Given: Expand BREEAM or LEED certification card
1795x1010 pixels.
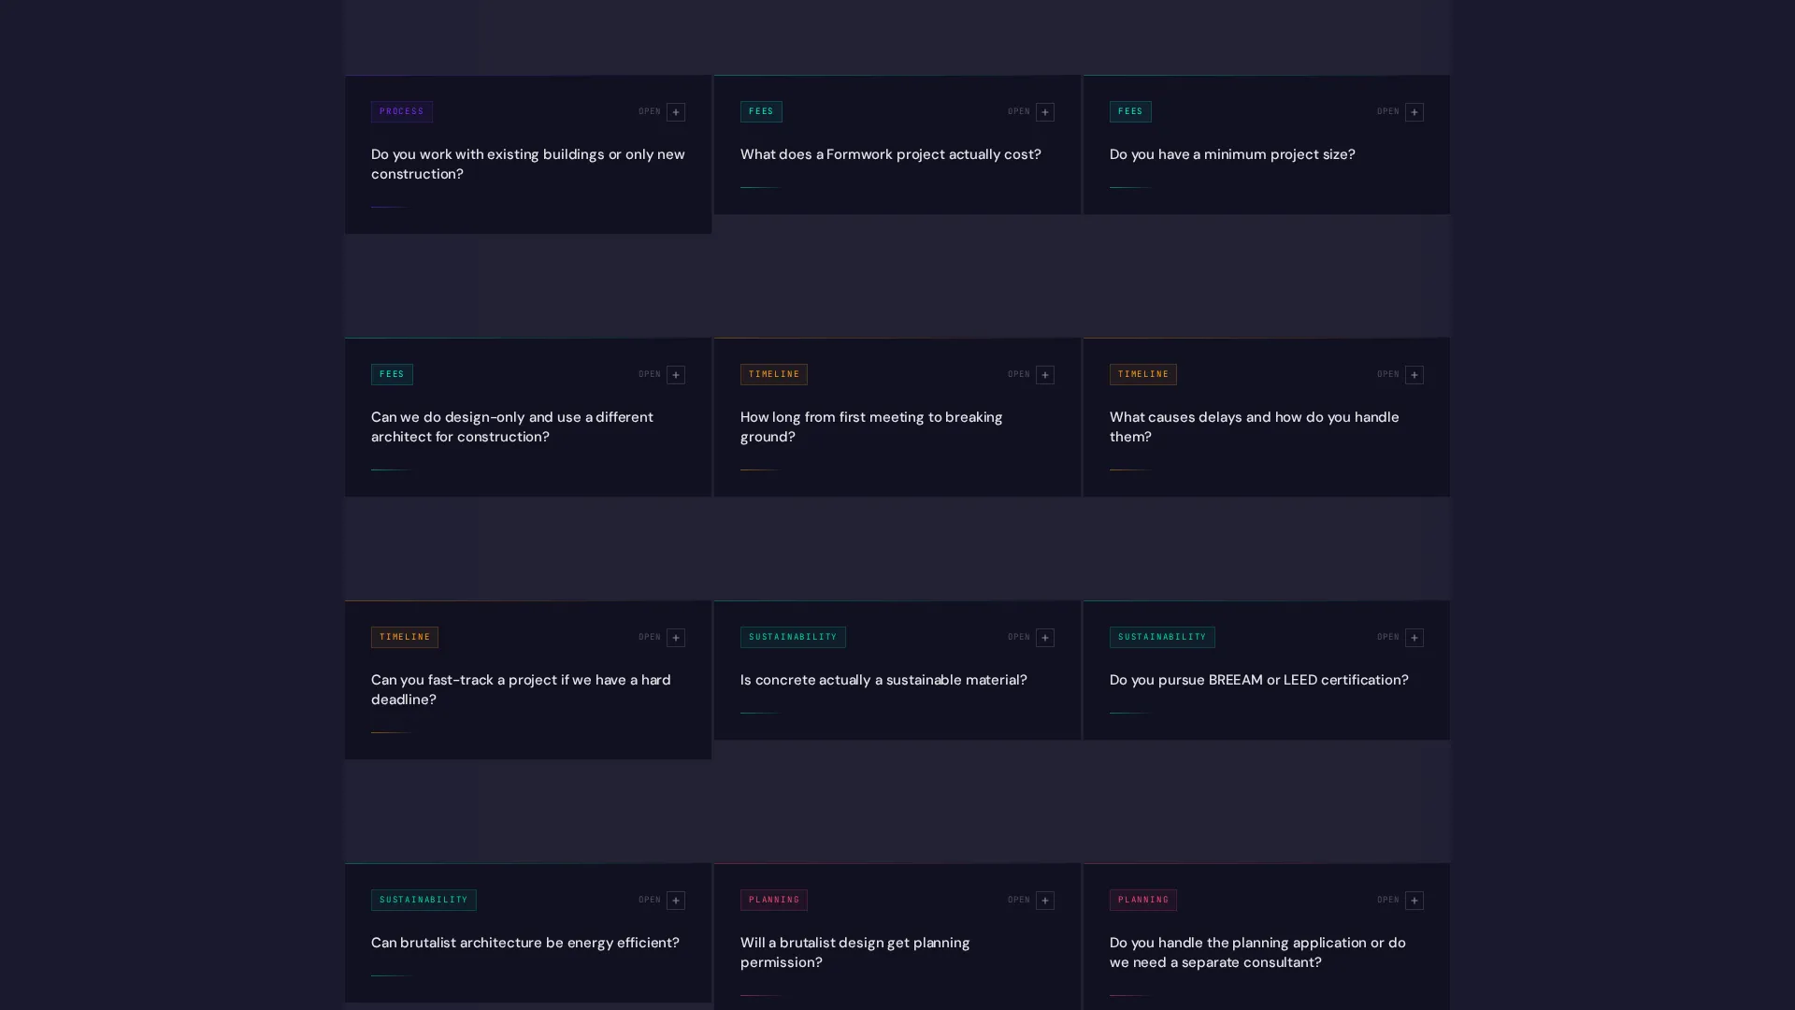Looking at the screenshot, I should 1414,638.
